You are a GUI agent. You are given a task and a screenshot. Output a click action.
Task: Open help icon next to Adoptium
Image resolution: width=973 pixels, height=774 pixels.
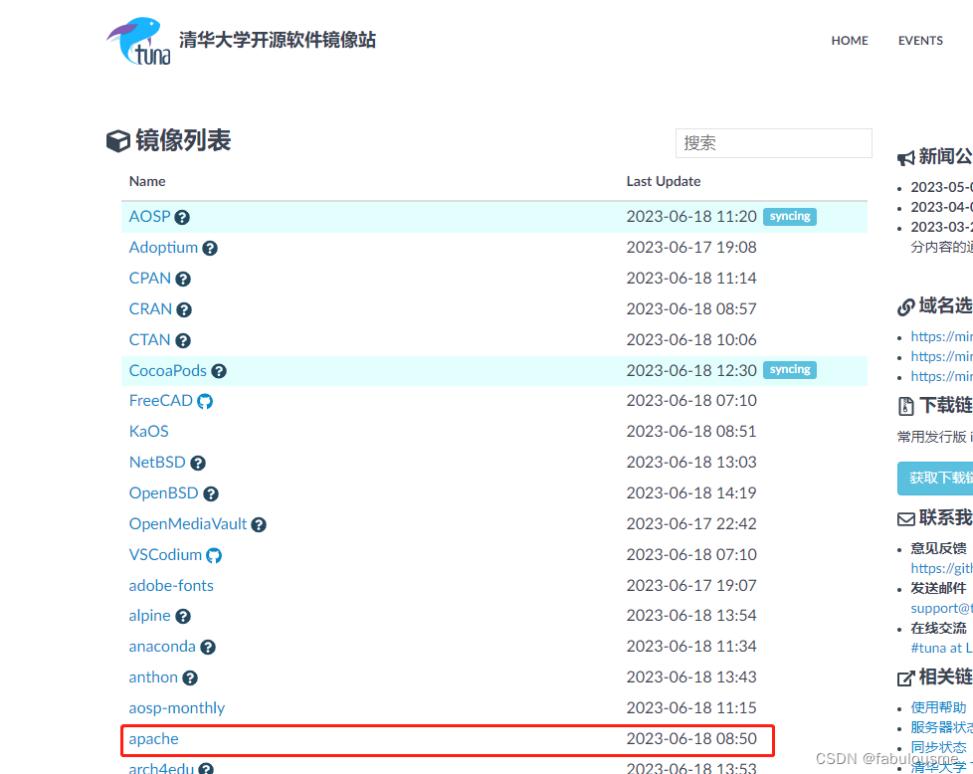coord(210,249)
